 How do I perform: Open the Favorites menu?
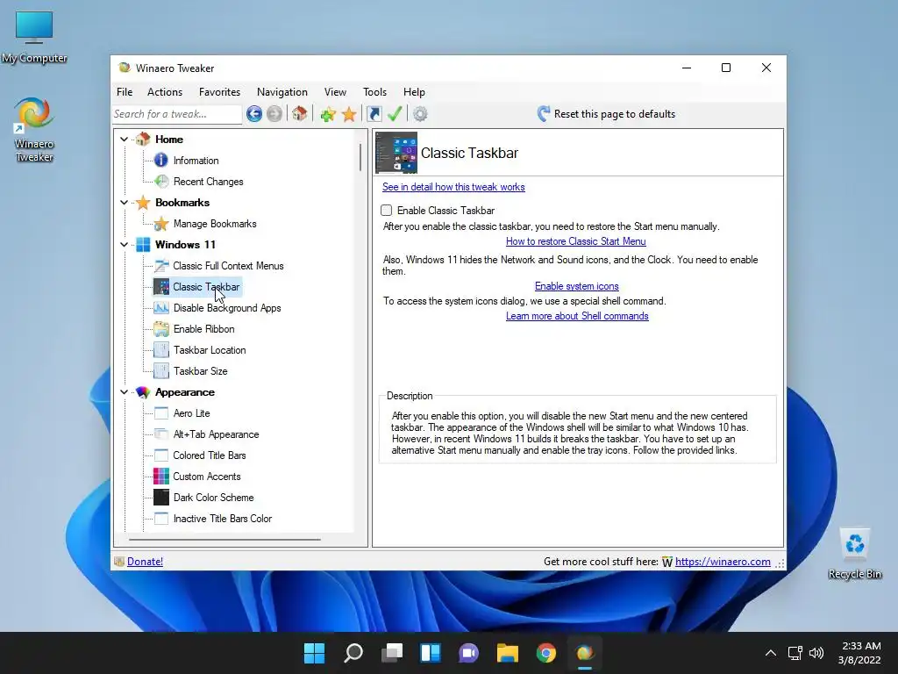(219, 91)
